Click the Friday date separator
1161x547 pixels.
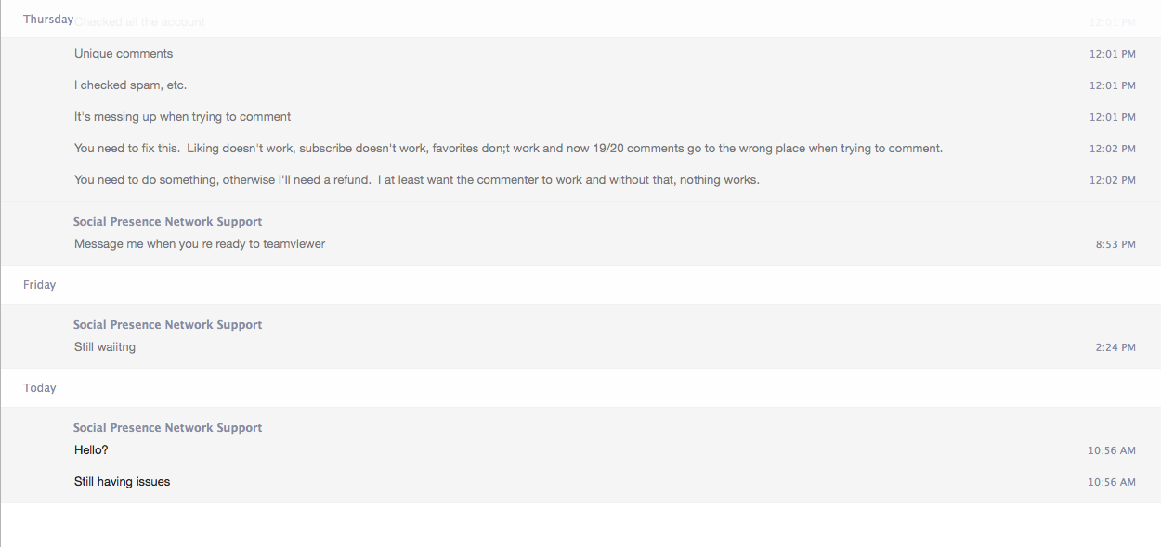tap(40, 285)
